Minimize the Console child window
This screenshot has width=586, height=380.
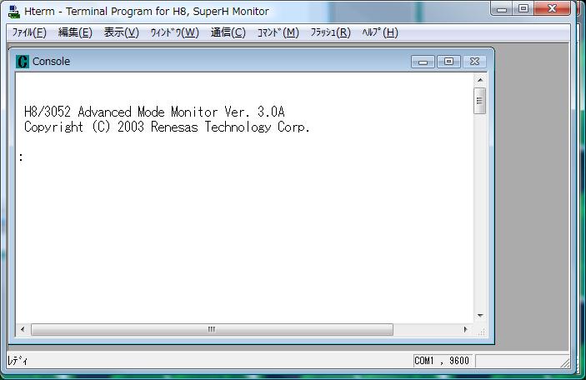click(423, 62)
